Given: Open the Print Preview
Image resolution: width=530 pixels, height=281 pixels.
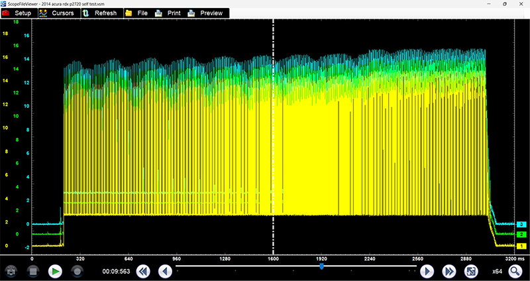Looking at the screenshot, I should click(205, 13).
